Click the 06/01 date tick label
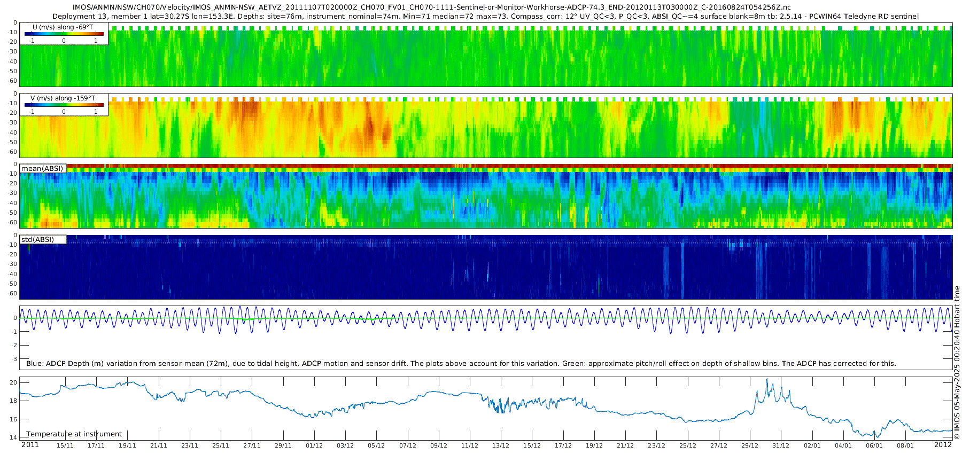The image size is (962, 454). click(874, 445)
